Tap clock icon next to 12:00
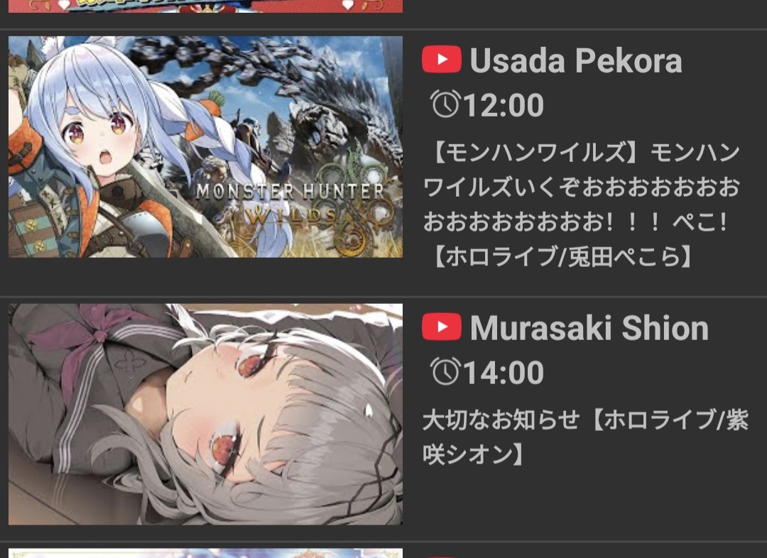This screenshot has height=558, width=767. tap(445, 104)
